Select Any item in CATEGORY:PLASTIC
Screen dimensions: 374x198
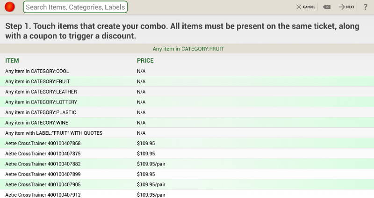pyautogui.click(x=187, y=112)
